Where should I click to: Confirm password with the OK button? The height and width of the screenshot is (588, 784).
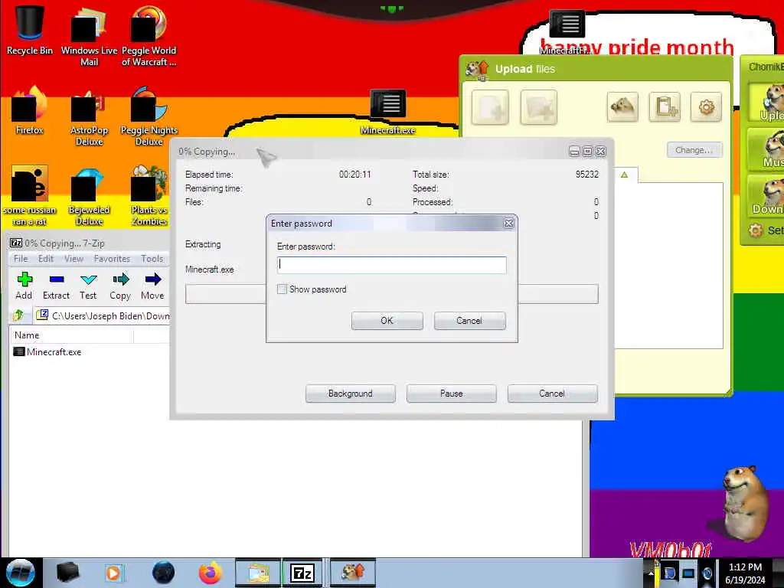click(387, 321)
